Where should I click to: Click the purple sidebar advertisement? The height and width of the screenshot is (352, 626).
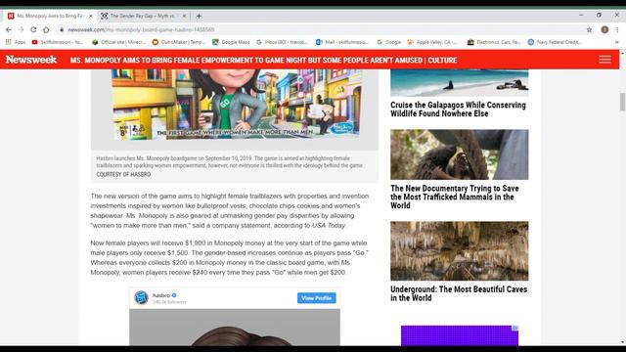click(x=460, y=335)
